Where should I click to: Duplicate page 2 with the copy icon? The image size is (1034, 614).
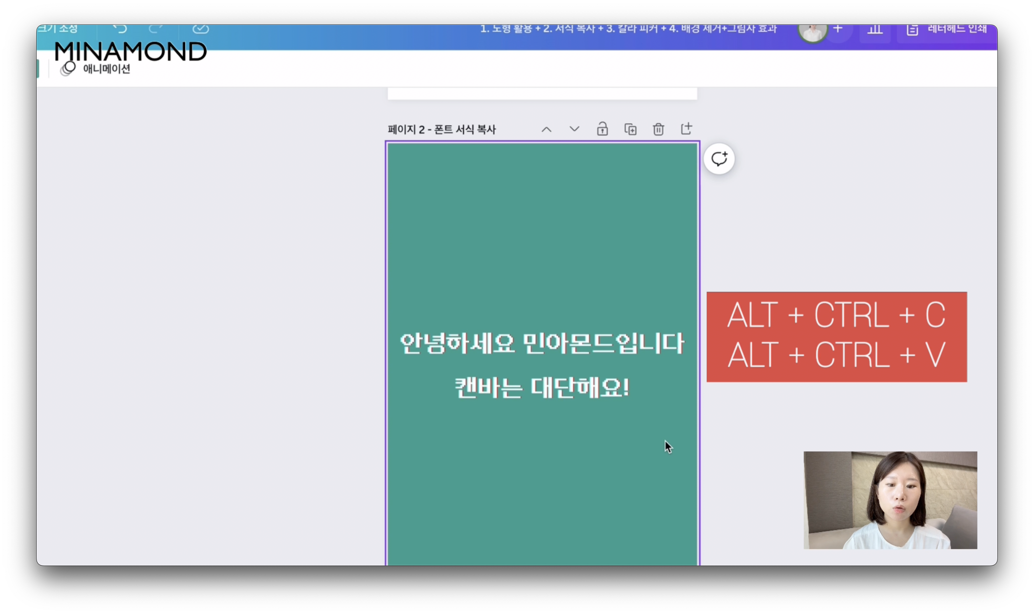pos(630,129)
